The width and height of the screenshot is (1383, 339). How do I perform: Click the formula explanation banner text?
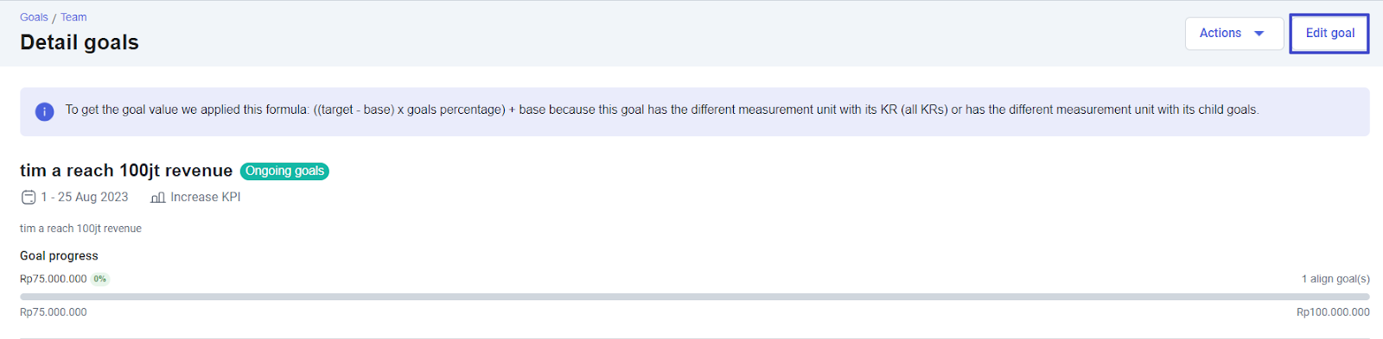pyautogui.click(x=662, y=110)
